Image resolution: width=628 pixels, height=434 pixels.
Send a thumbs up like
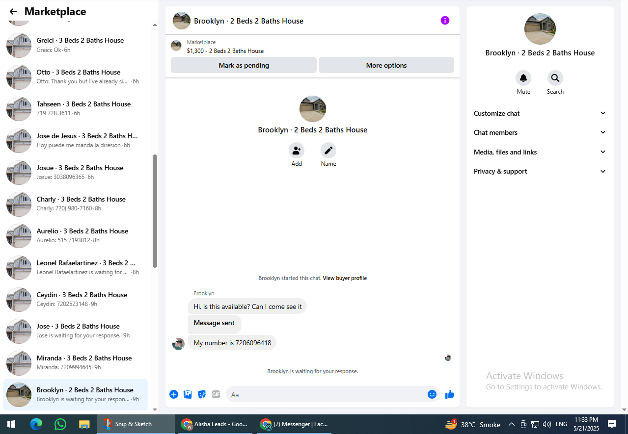coord(450,394)
